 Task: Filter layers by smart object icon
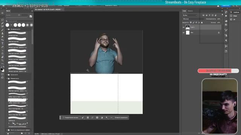[x=216, y=15]
